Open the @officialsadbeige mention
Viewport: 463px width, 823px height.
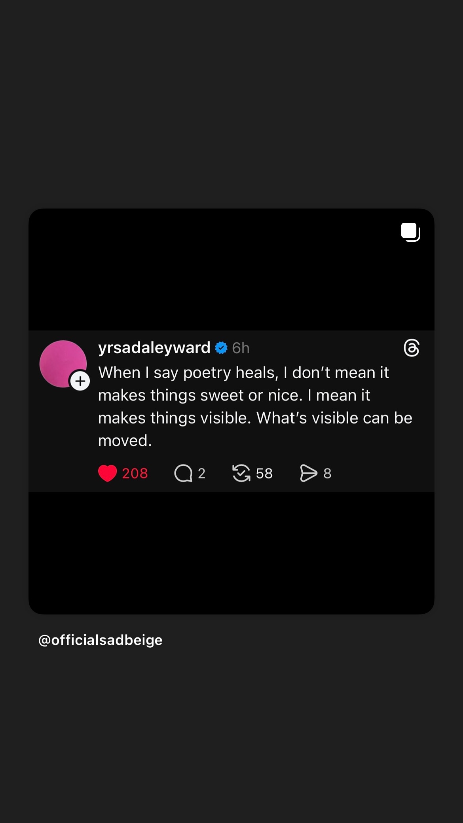tap(101, 640)
